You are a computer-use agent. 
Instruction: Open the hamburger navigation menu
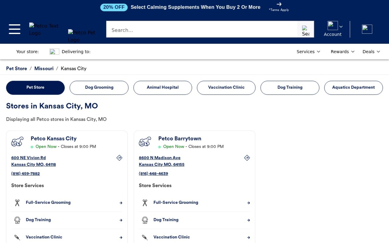point(15,29)
